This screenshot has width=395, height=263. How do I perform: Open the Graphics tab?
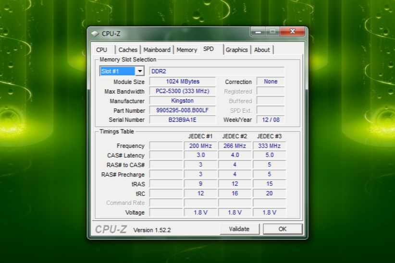pyautogui.click(x=237, y=50)
